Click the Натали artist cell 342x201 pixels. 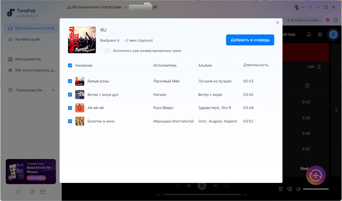pyautogui.click(x=159, y=95)
